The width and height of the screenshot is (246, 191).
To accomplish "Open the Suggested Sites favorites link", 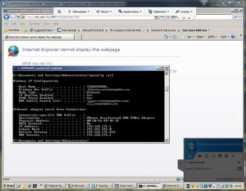I will [42, 30].
